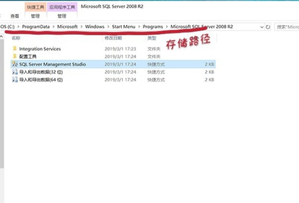Viewport: 299px width, 203px height.
Task: Expand the chevron after Start Menu
Action: click(x=139, y=27)
